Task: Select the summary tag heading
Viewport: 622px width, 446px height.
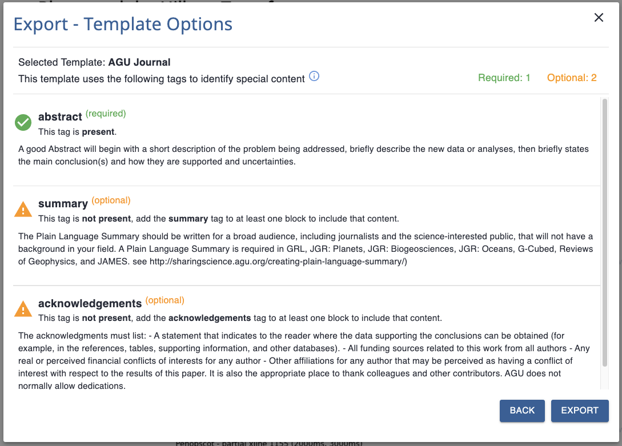Action: 63,204
